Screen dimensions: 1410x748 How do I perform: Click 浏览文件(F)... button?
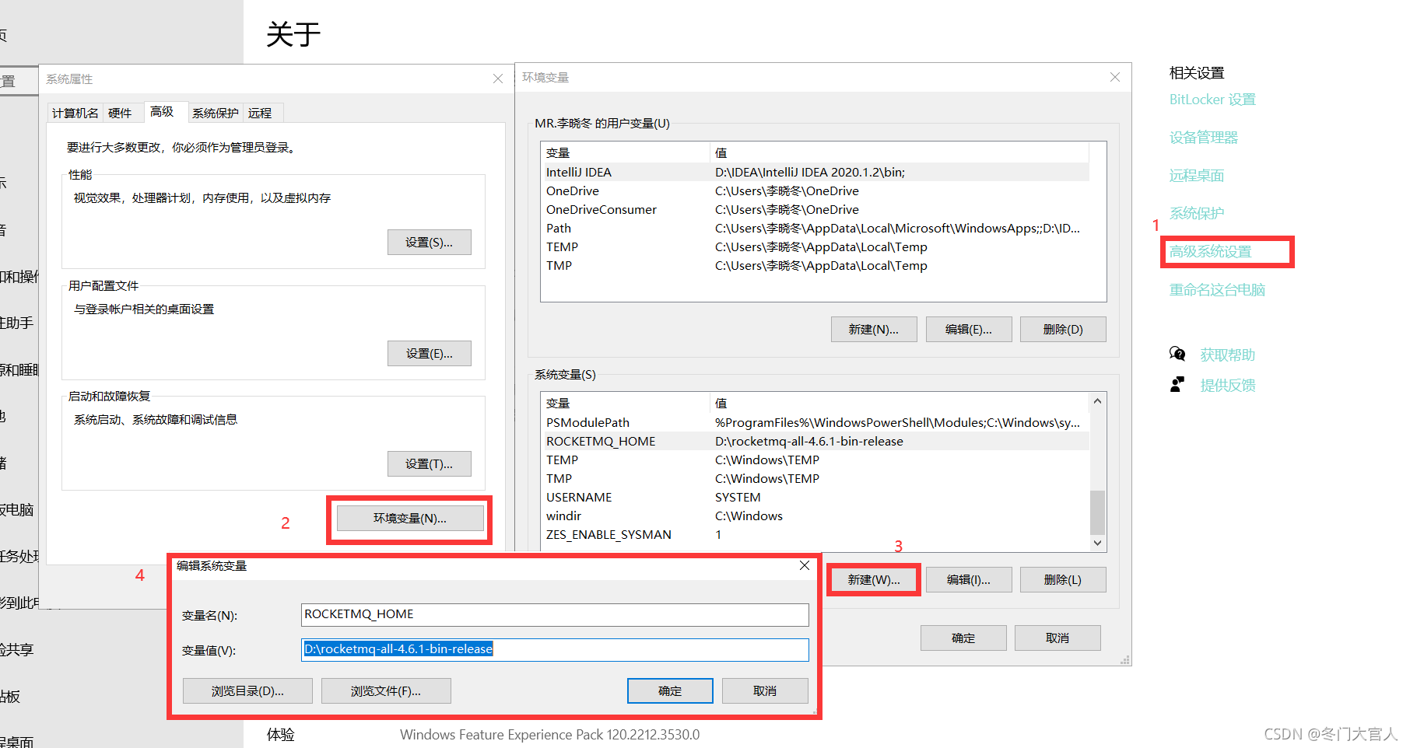tap(386, 691)
